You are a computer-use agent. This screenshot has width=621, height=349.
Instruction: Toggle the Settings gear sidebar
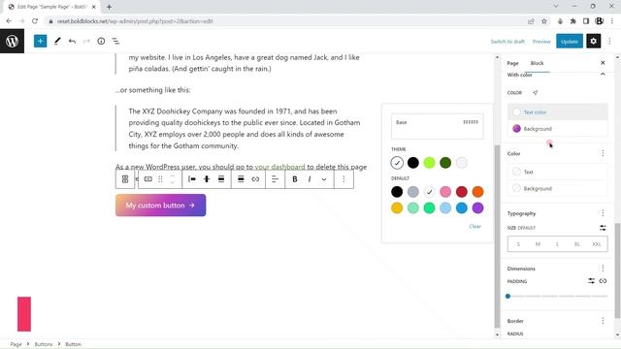[593, 41]
